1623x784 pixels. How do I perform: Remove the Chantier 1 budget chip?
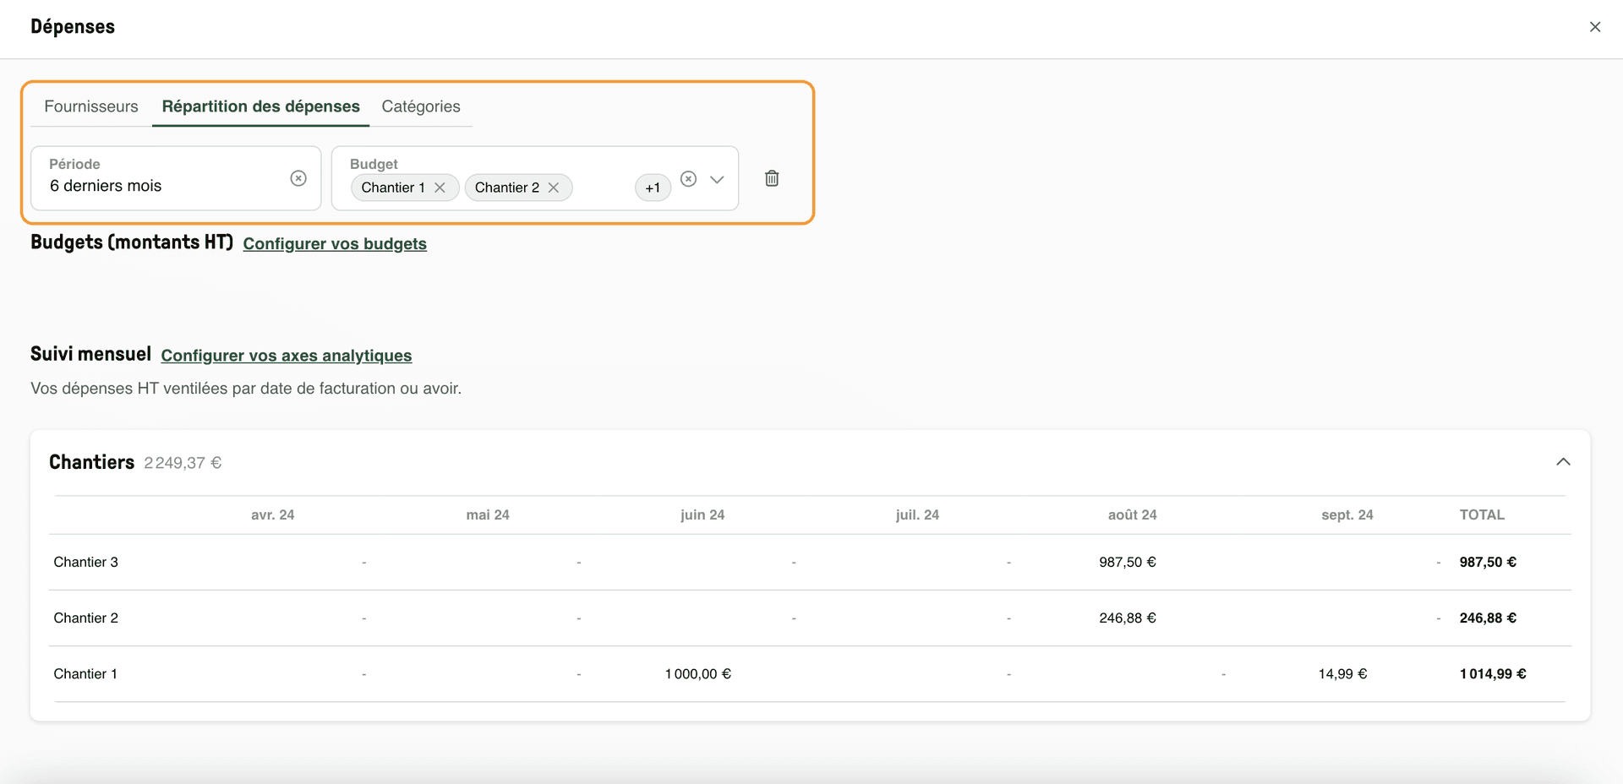(440, 188)
